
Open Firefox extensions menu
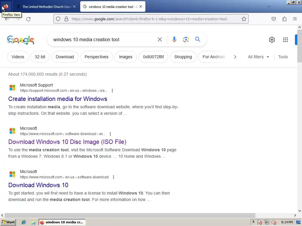tap(285, 19)
